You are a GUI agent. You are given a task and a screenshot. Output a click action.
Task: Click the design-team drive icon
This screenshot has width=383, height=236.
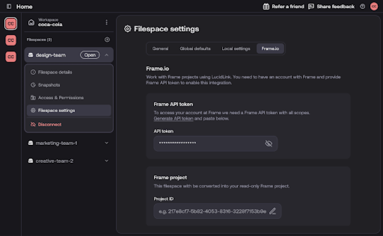coord(31,55)
